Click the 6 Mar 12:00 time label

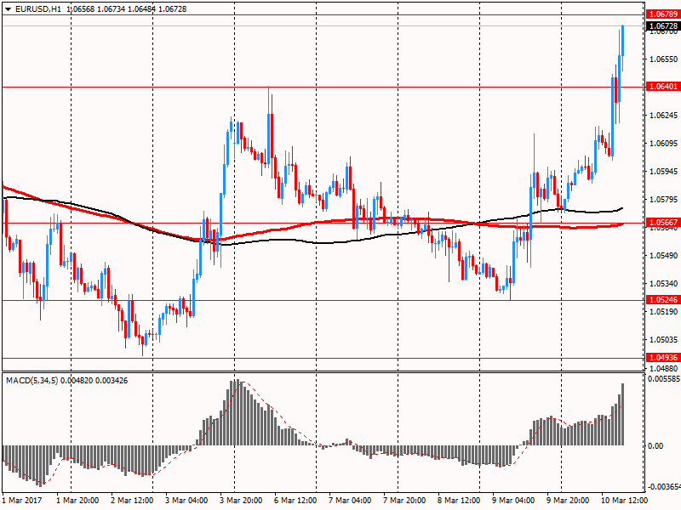295,501
